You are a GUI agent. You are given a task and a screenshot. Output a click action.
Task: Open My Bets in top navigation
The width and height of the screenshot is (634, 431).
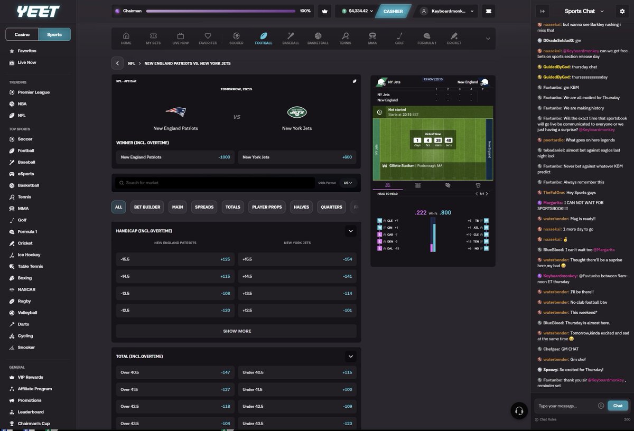click(x=153, y=39)
